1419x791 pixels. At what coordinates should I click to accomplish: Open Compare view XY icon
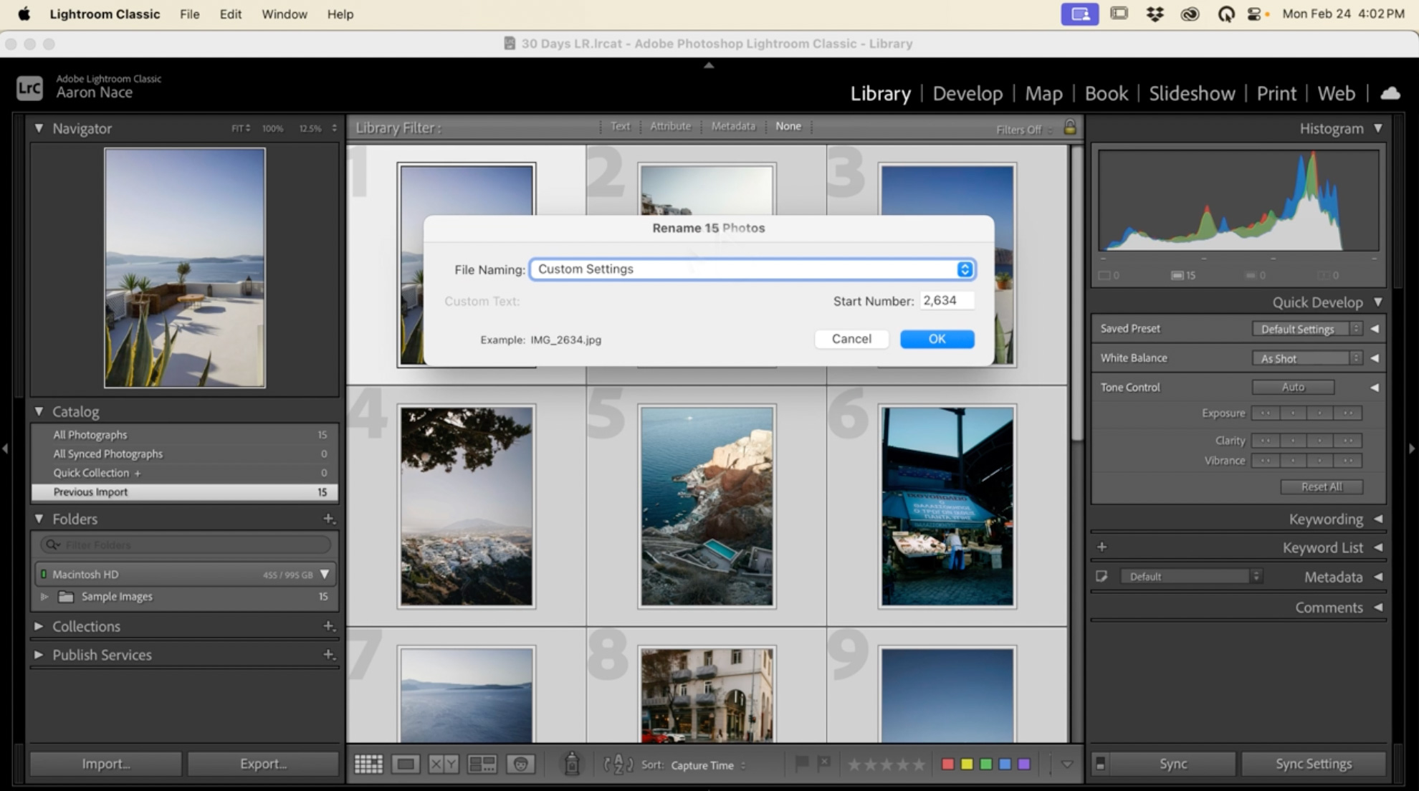click(x=443, y=764)
